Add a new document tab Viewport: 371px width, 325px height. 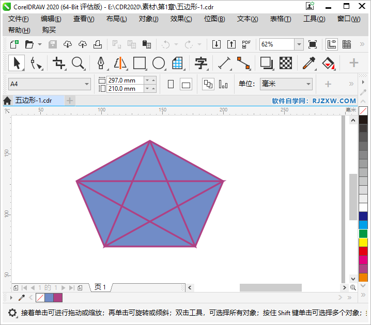[70, 101]
